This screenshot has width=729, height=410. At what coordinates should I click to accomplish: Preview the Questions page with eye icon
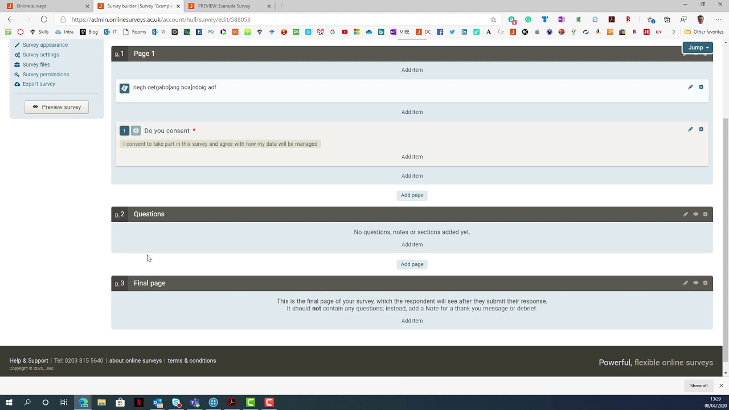pyautogui.click(x=695, y=214)
